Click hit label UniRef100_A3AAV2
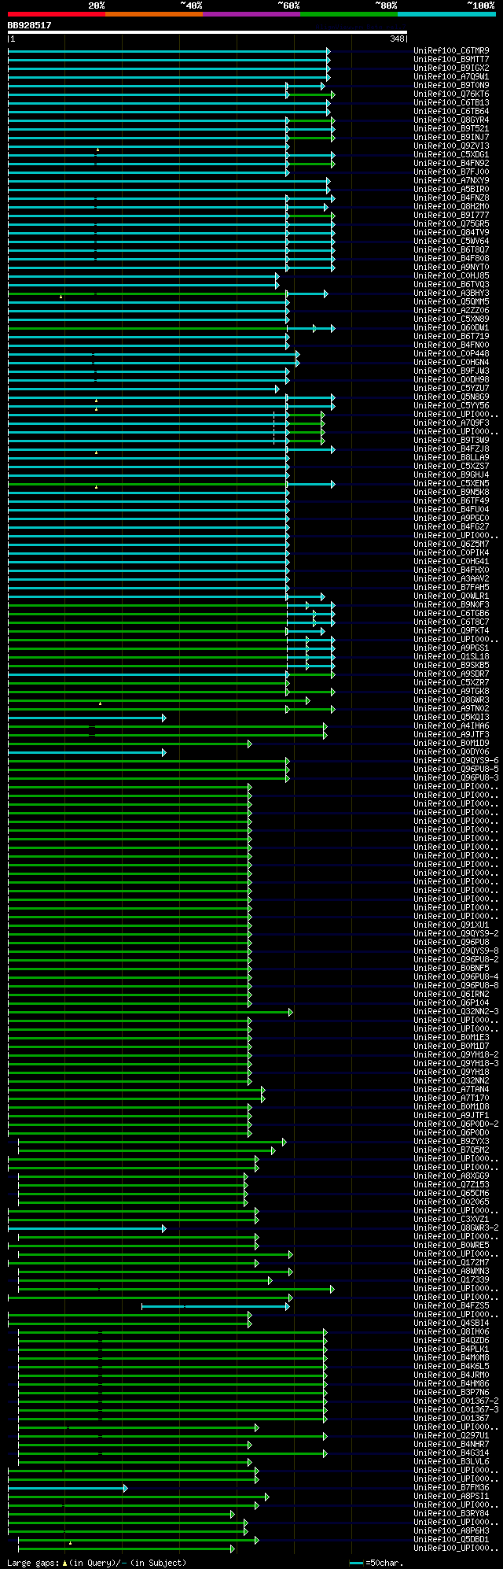 452,578
